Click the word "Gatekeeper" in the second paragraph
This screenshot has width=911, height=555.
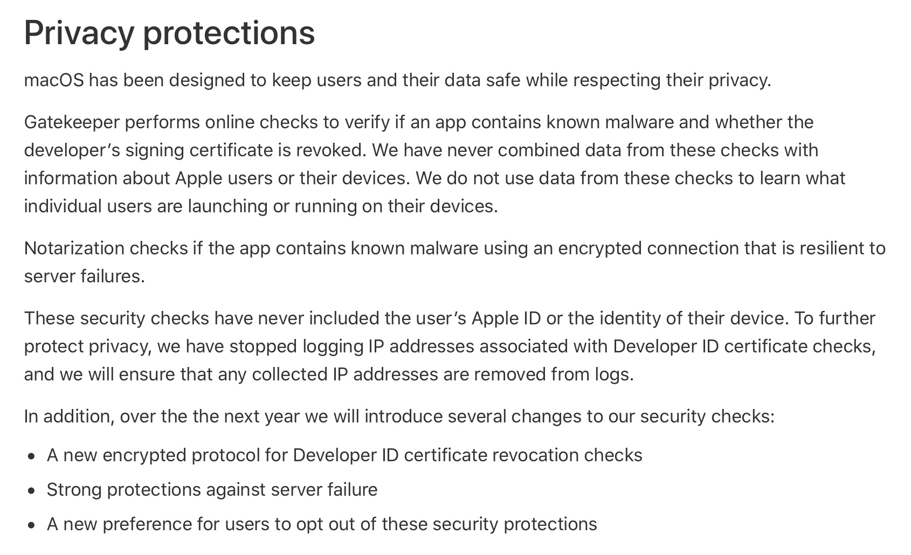pyautogui.click(x=72, y=122)
